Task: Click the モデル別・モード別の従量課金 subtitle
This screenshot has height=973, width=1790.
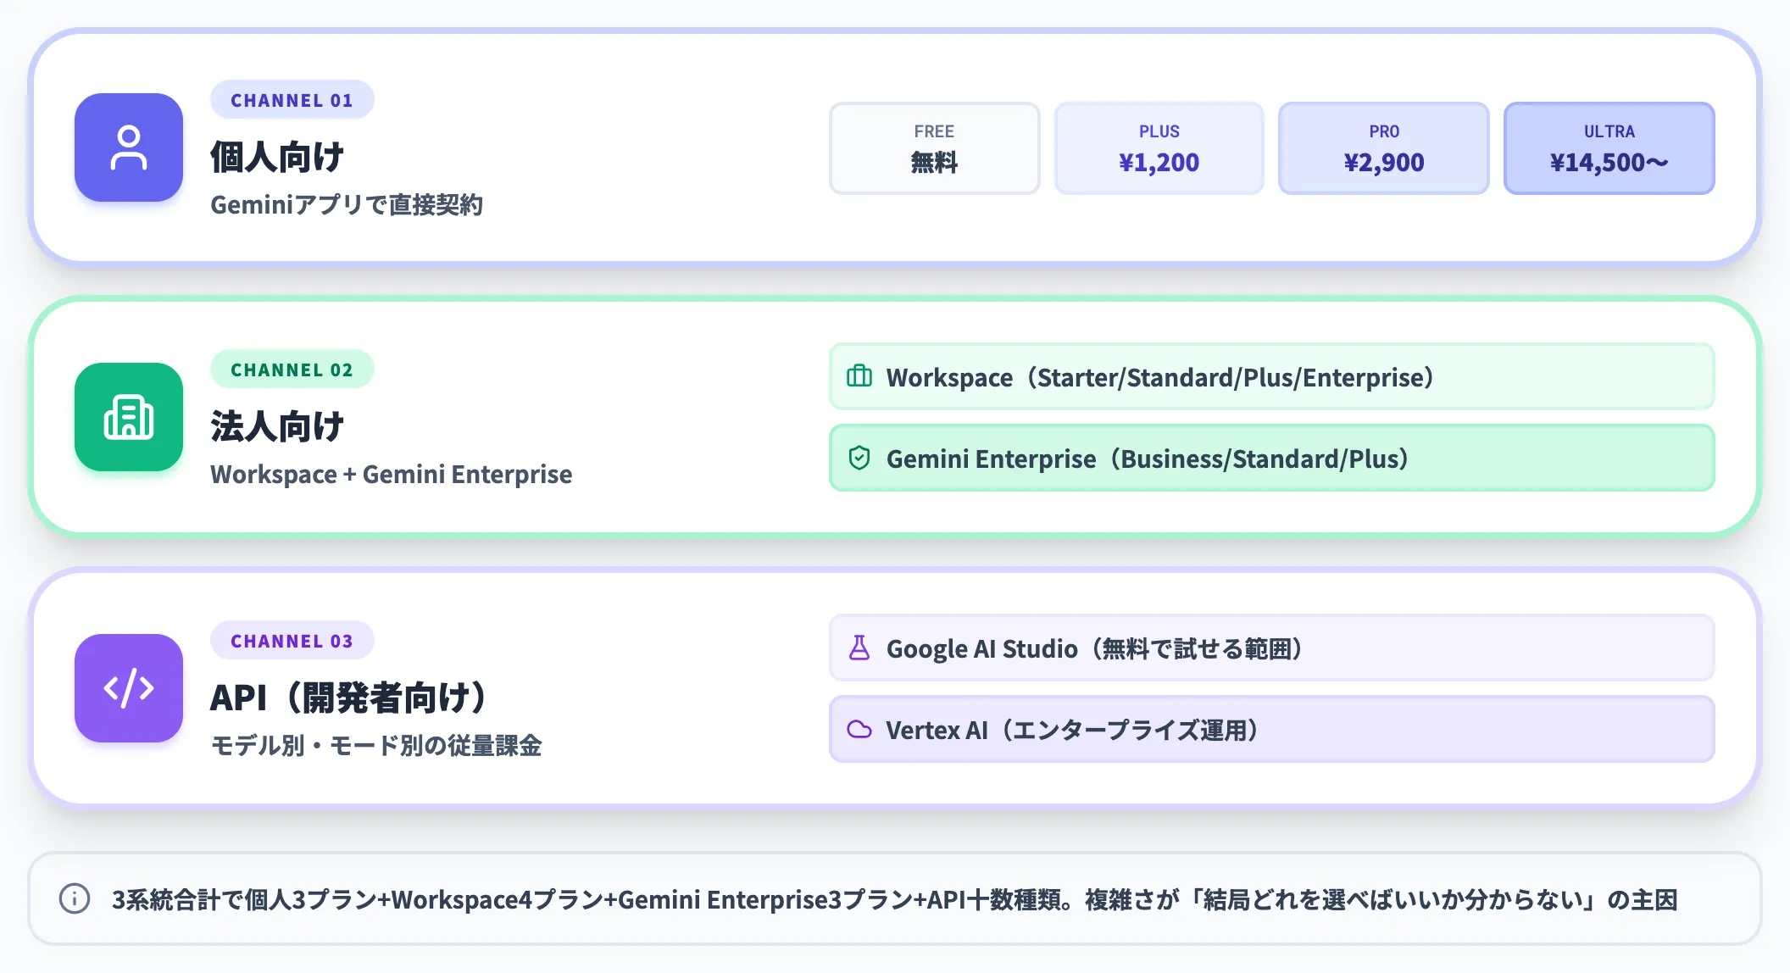Action: (x=376, y=745)
